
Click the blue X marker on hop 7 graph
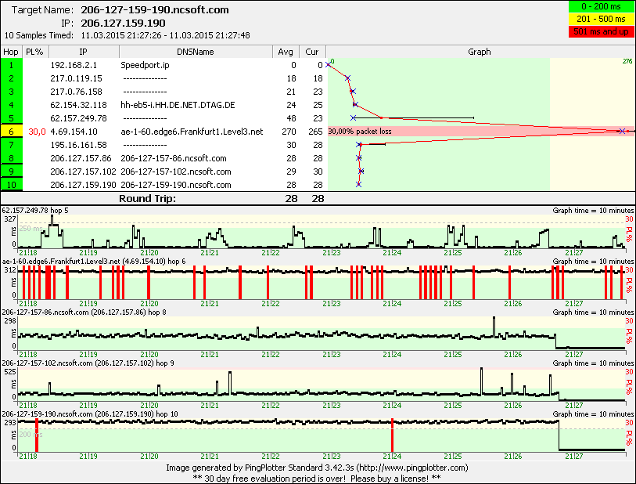pos(358,145)
